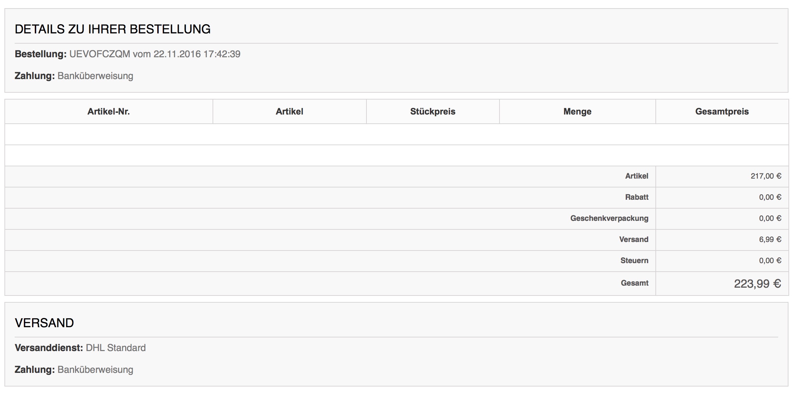
Task: Click Banküberweisung in the Versand section
Action: pos(95,370)
